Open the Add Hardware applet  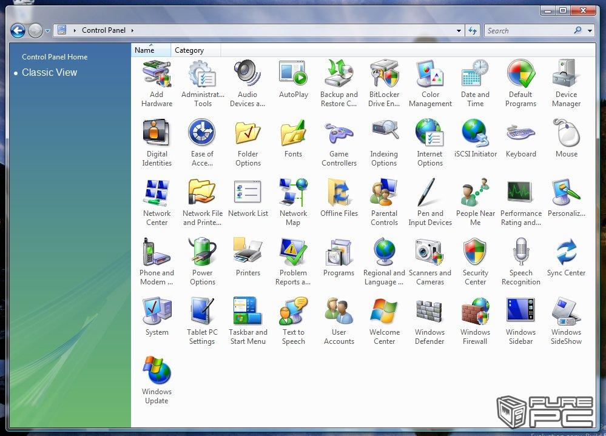157,84
